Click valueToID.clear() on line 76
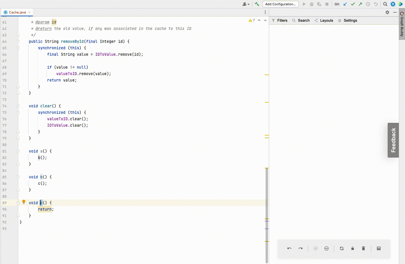The image size is (405, 264). point(66,119)
